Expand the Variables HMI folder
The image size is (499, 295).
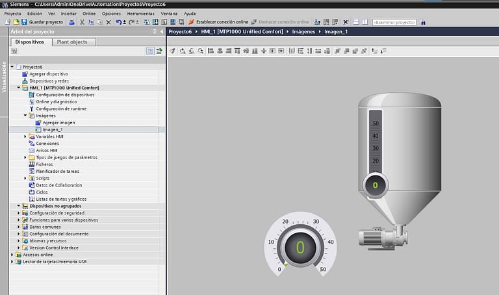click(x=25, y=136)
